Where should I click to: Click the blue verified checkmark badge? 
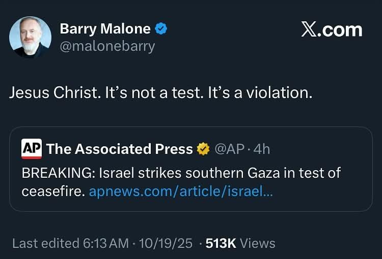(x=161, y=29)
